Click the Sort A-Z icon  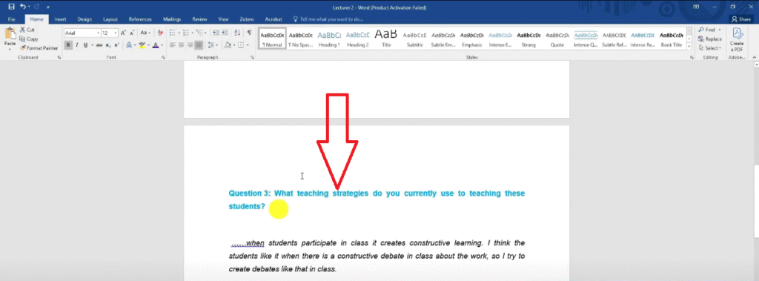click(x=237, y=33)
